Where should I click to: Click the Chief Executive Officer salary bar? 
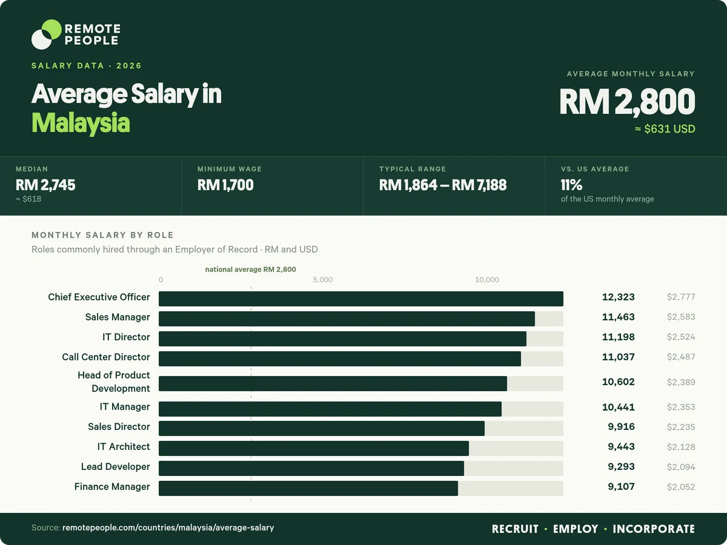[x=361, y=299]
